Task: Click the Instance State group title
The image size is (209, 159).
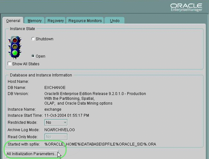Action: [23, 29]
